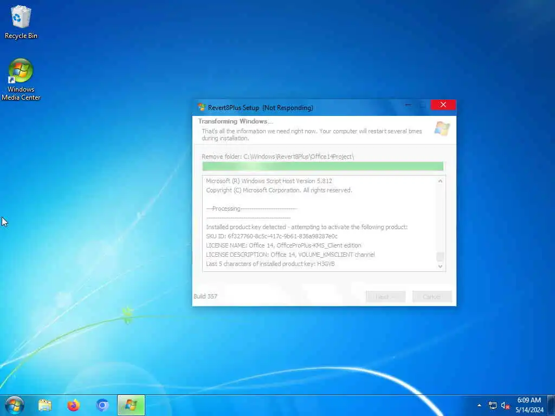Minimize the Revert8Plus Setup window

click(x=408, y=105)
